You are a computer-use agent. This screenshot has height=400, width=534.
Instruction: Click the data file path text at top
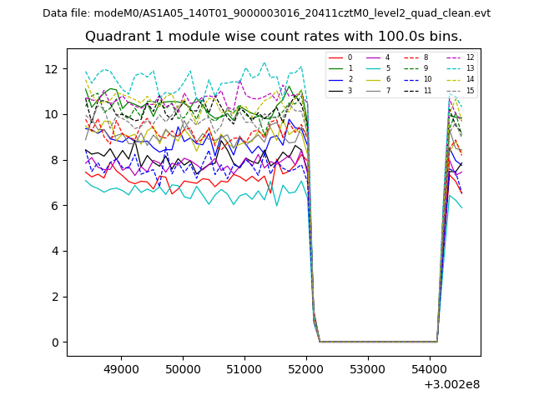coord(266,13)
